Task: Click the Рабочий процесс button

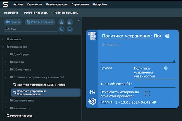Action: (40, 22)
